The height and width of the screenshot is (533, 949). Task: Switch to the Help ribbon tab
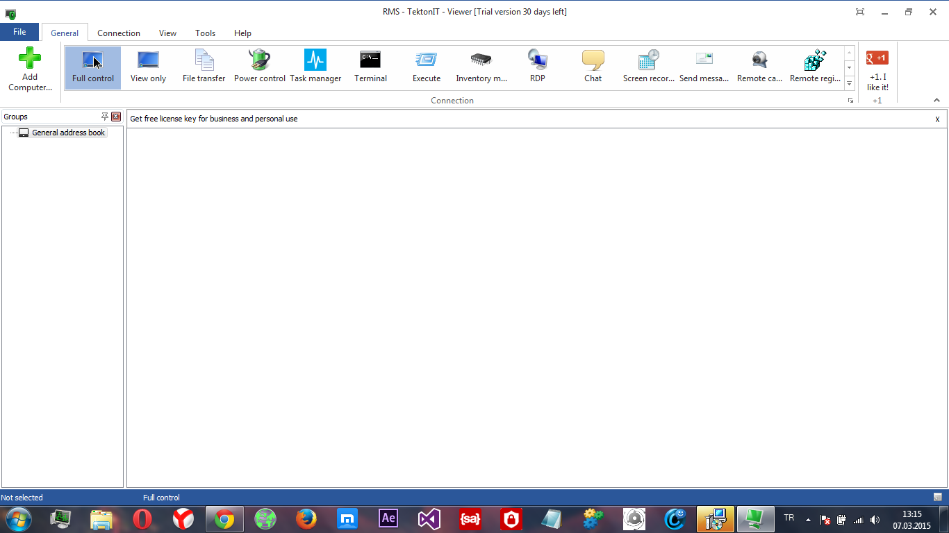tap(242, 33)
